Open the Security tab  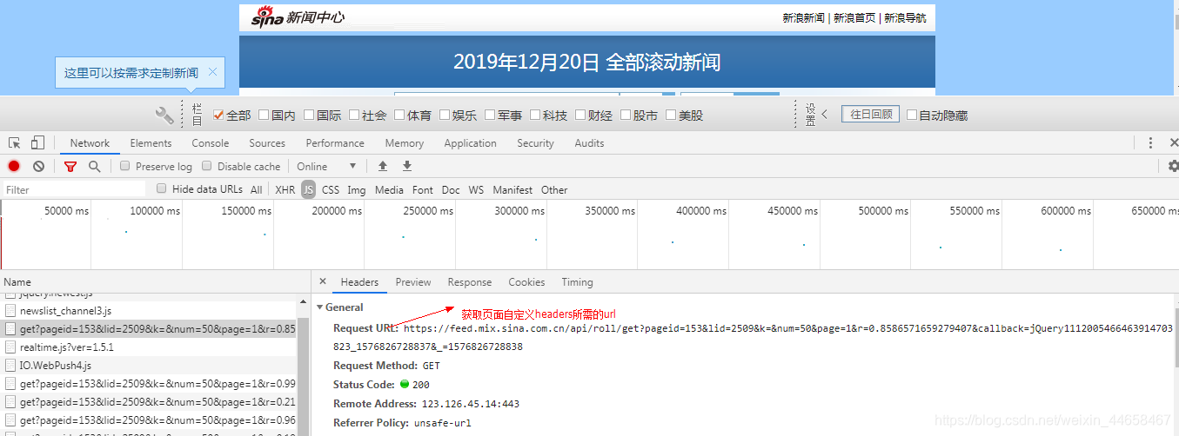pos(535,143)
